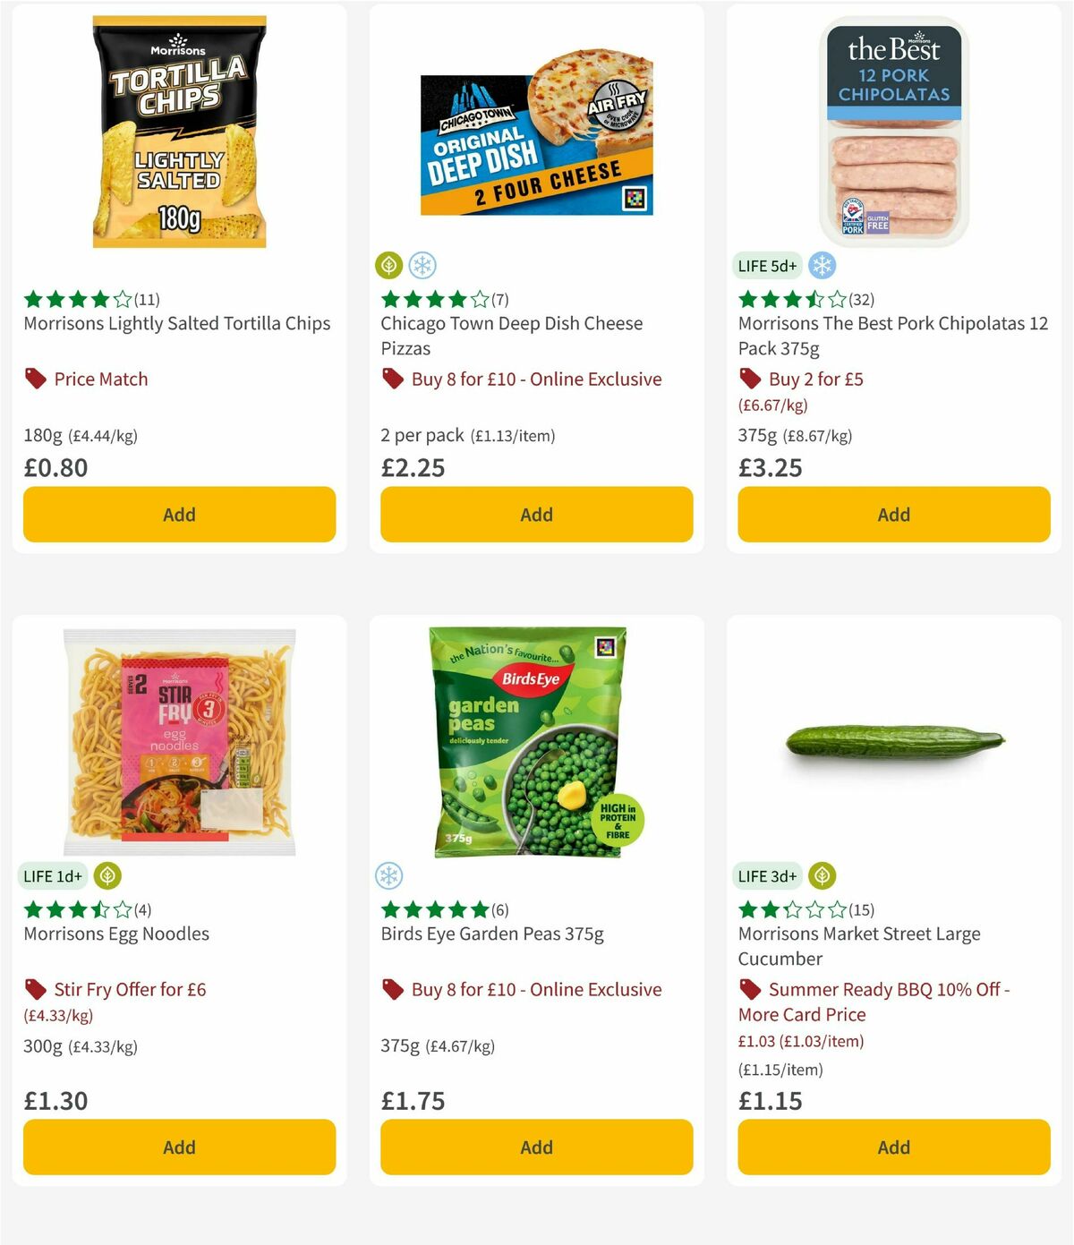1074x1245 pixels.
Task: Click the review count for Morrisons Egg Noodles
Action: [143, 910]
